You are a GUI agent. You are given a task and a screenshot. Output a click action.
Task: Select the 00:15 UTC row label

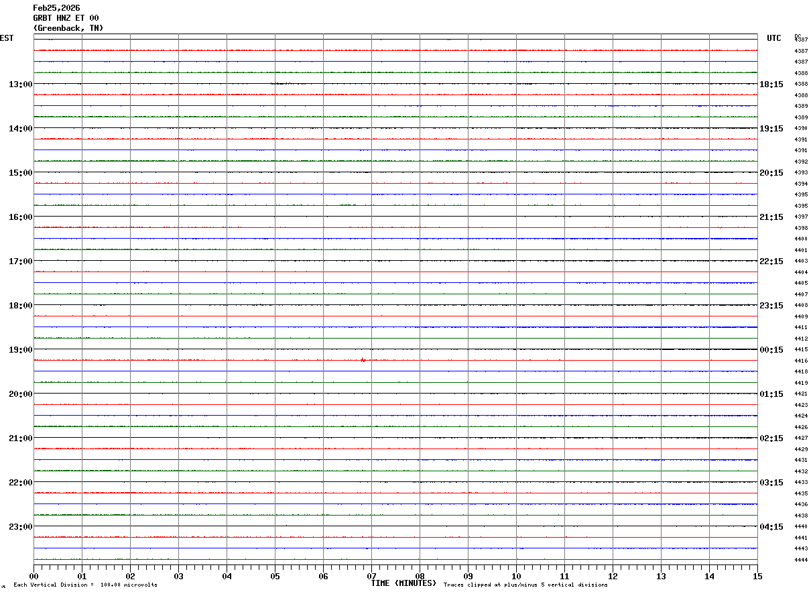click(x=771, y=349)
